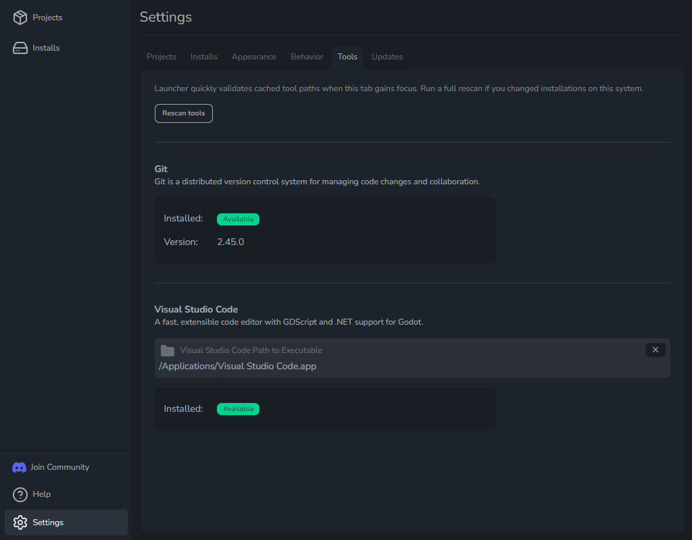Click the VS Code description about GDScript support

tap(289, 322)
